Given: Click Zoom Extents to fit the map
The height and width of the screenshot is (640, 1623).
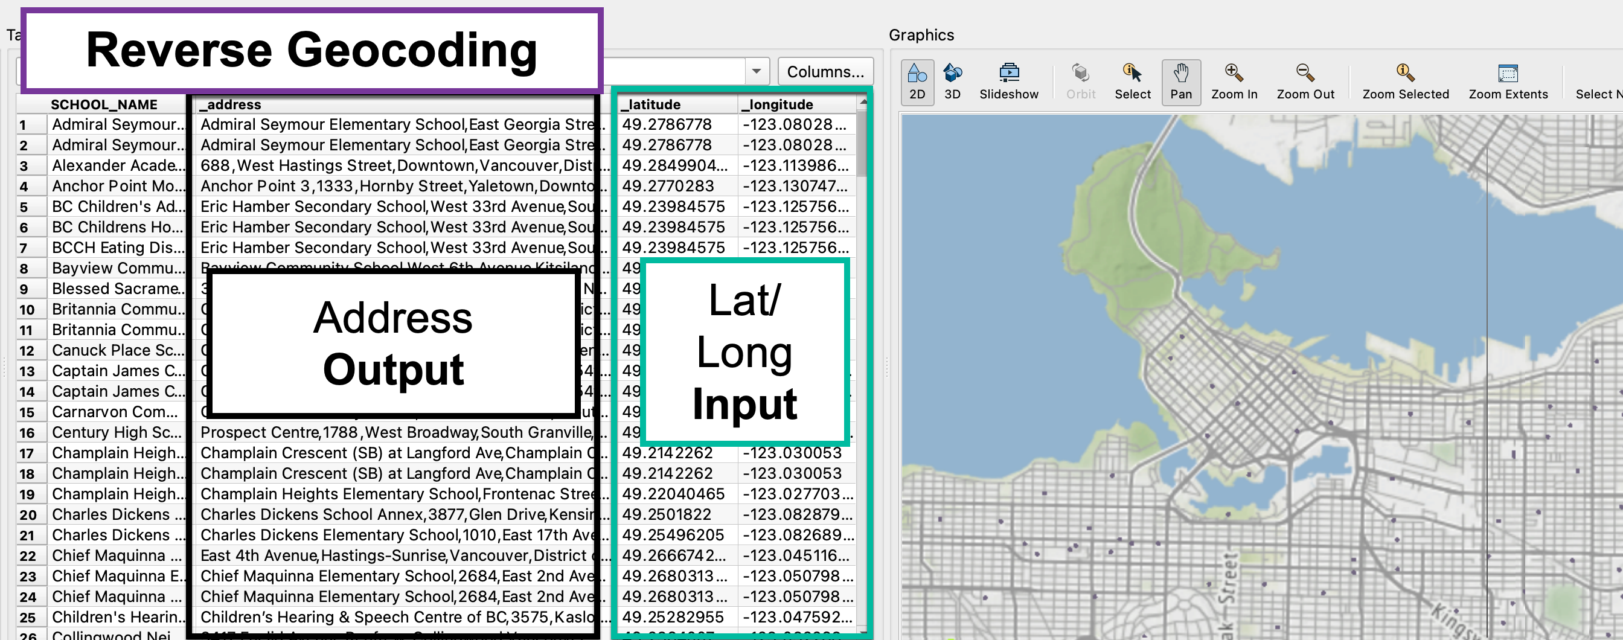Looking at the screenshot, I should click(1508, 81).
